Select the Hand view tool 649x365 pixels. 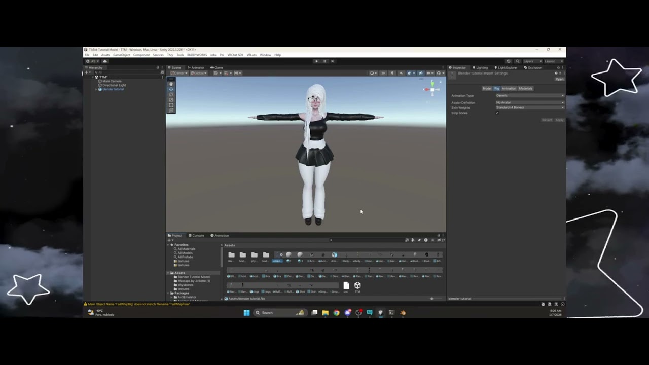[x=171, y=84]
